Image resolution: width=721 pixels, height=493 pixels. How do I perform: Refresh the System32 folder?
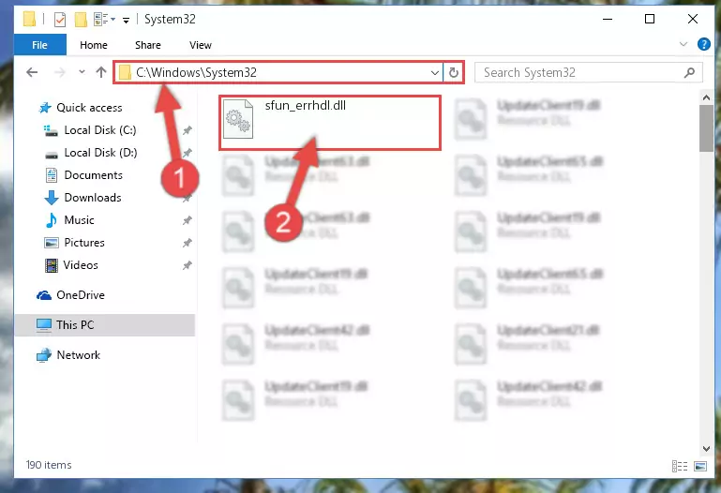pos(454,72)
